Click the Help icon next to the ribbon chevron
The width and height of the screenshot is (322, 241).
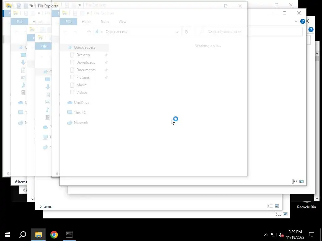tap(303, 21)
